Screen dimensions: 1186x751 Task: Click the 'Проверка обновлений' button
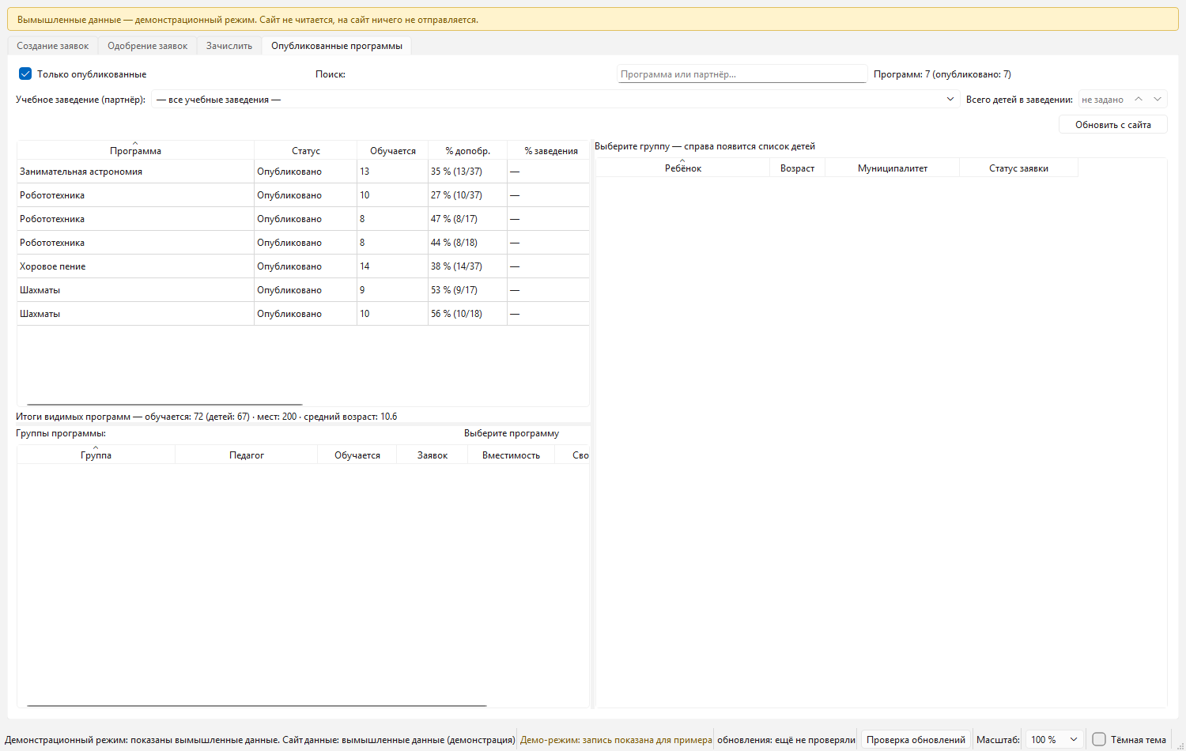[x=916, y=740]
